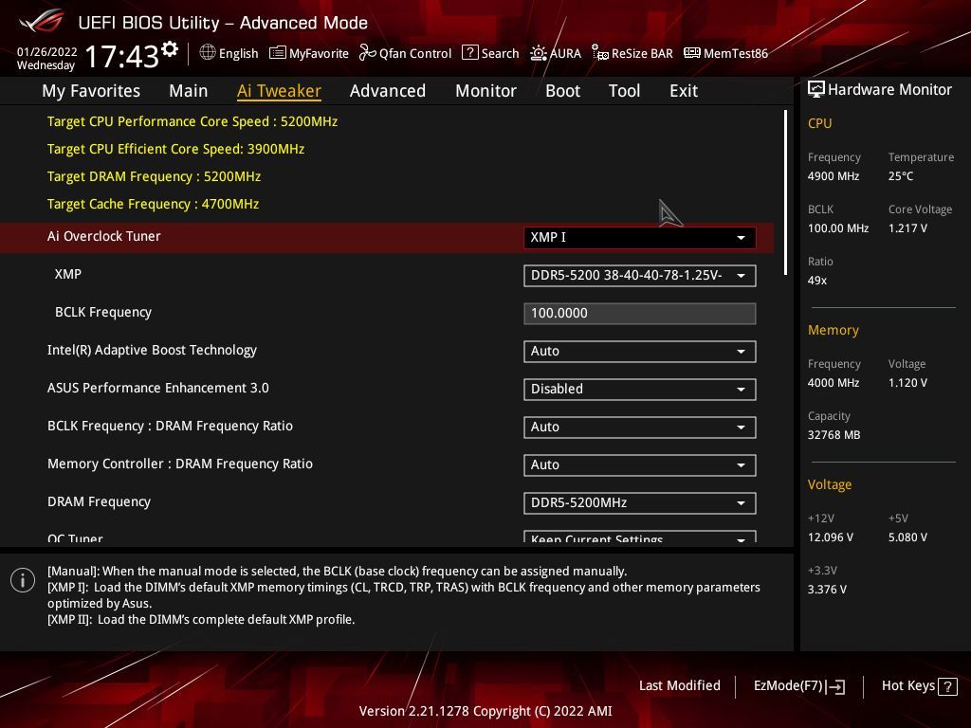Open Memory Controller : DRAM Frequency Ratio dropdown

tap(640, 464)
